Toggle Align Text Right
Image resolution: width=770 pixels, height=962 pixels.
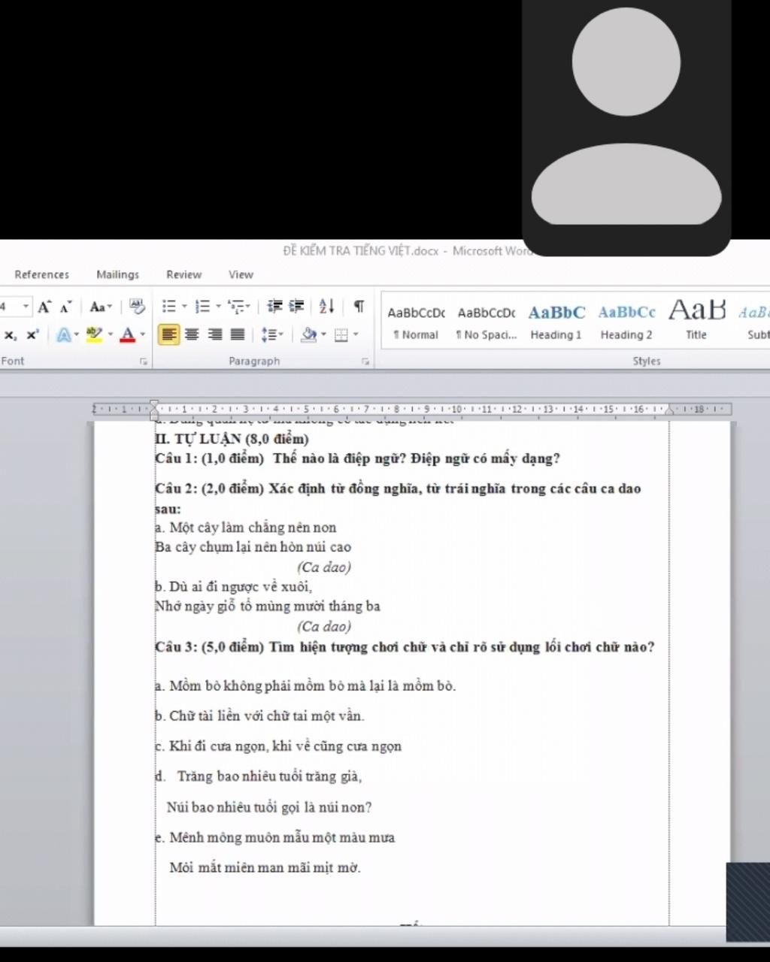pyautogui.click(x=215, y=335)
